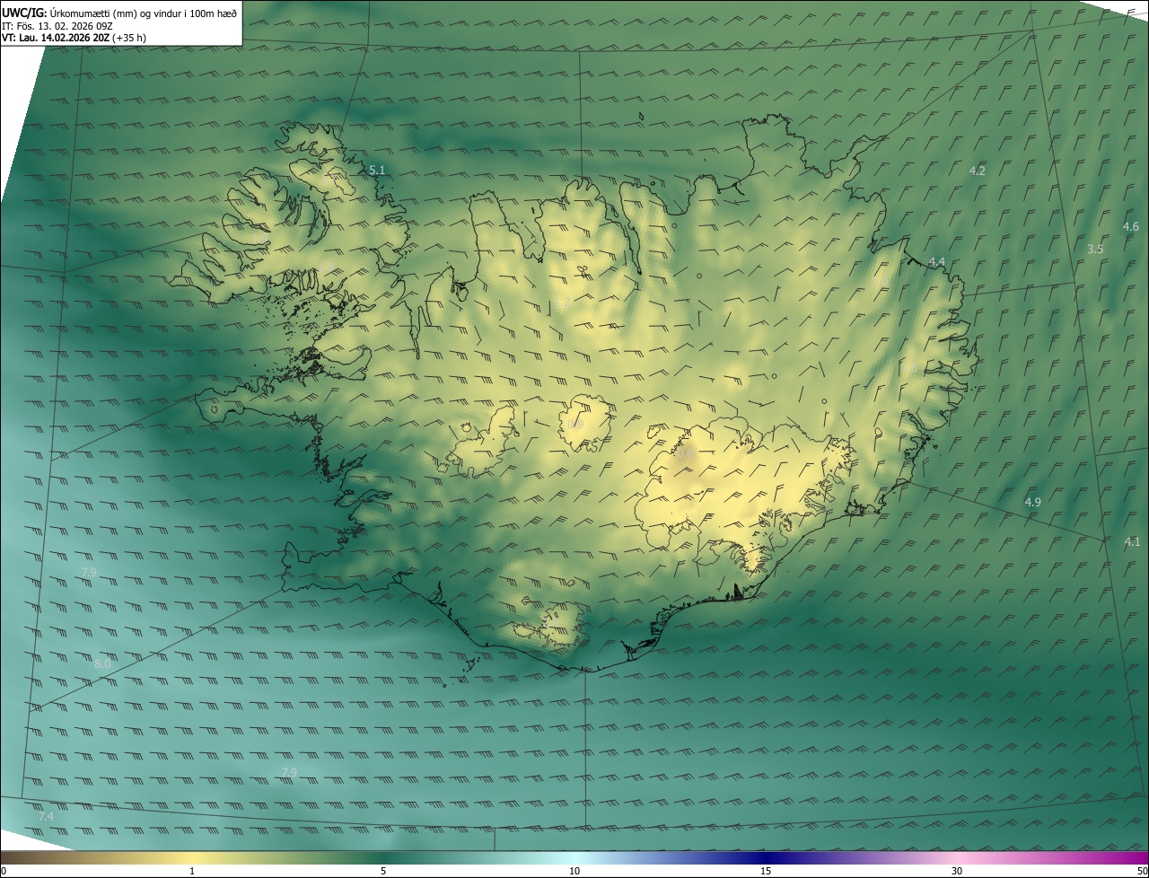Viewport: 1149px width, 878px height.
Task: Click the "5" tick on the color scale
Action: (x=383, y=871)
